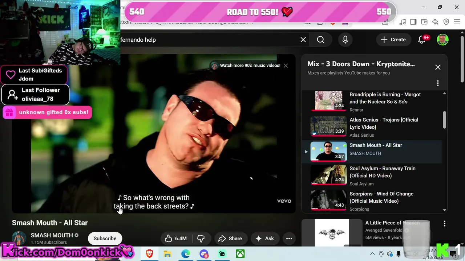Click the 'unknown gifted 0x subs!' banner
This screenshot has height=261, width=465.
pos(47,112)
